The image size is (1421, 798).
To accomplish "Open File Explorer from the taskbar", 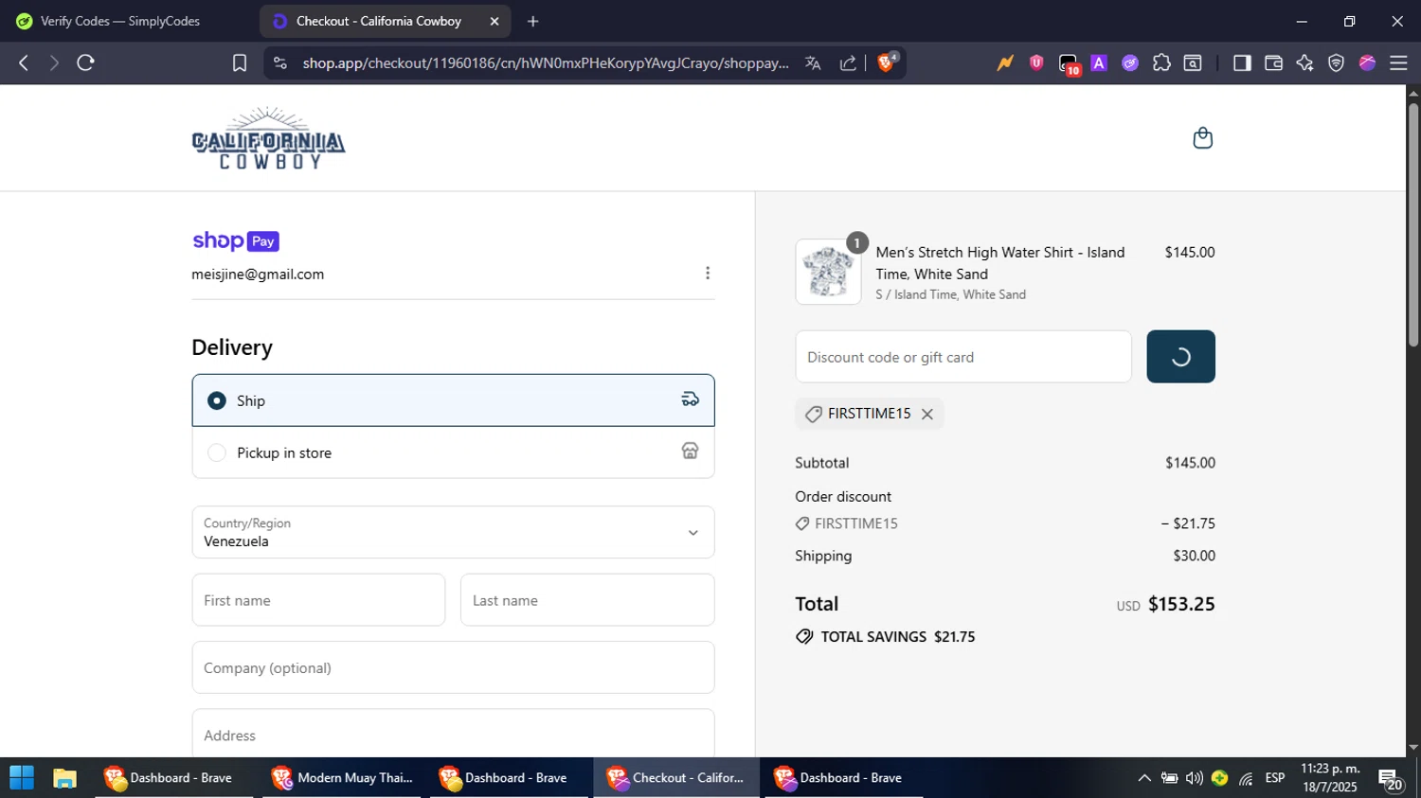I will coord(64,778).
